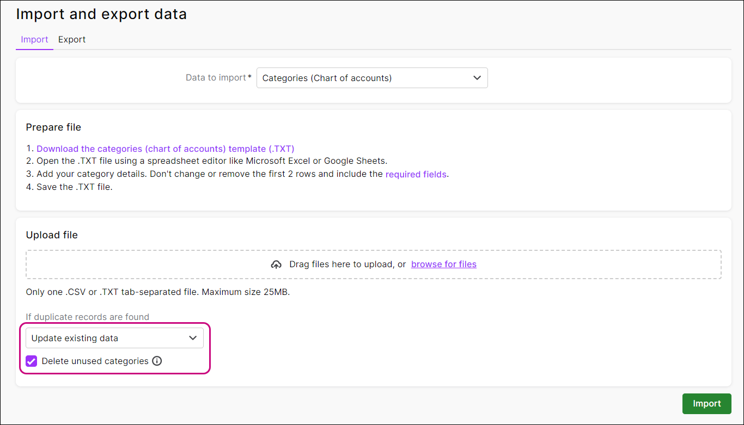Viewport: 744px width, 425px height.
Task: Open browse for files
Action: (x=443, y=264)
